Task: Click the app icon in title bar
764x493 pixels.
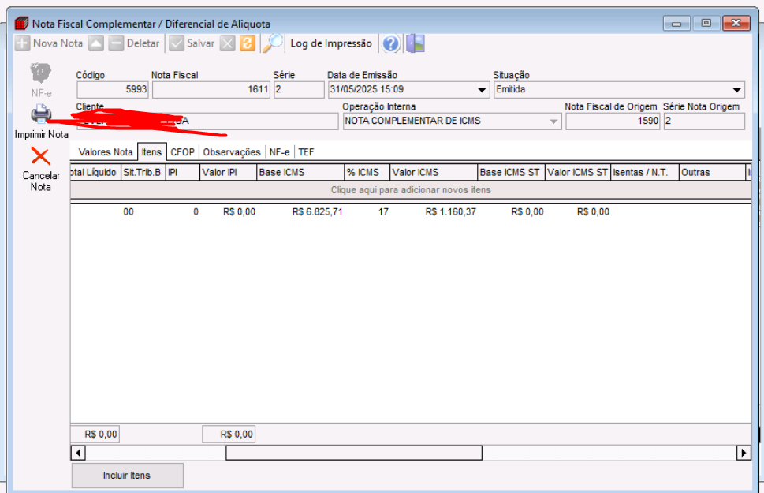Action: coord(21,23)
